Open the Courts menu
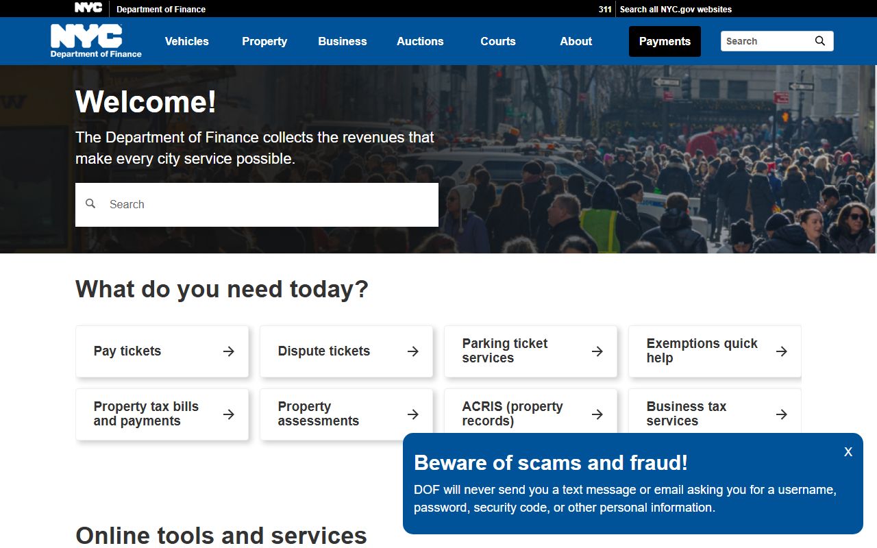Image resolution: width=877 pixels, height=548 pixels. tap(498, 41)
